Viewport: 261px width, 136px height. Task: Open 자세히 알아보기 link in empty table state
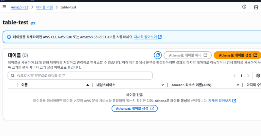coord(220,101)
